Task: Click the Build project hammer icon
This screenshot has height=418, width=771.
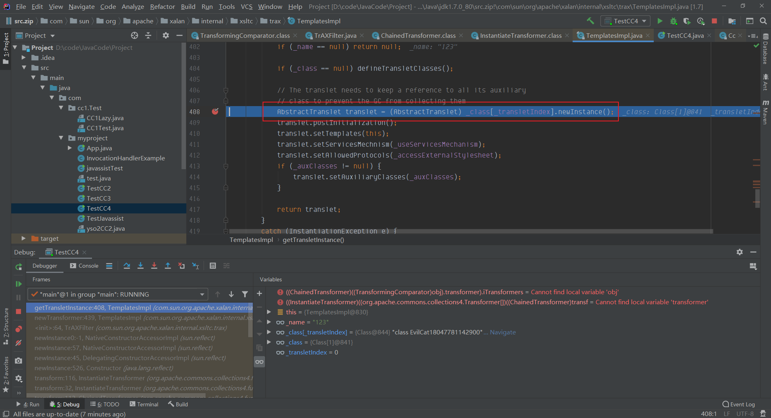Action: pos(590,21)
